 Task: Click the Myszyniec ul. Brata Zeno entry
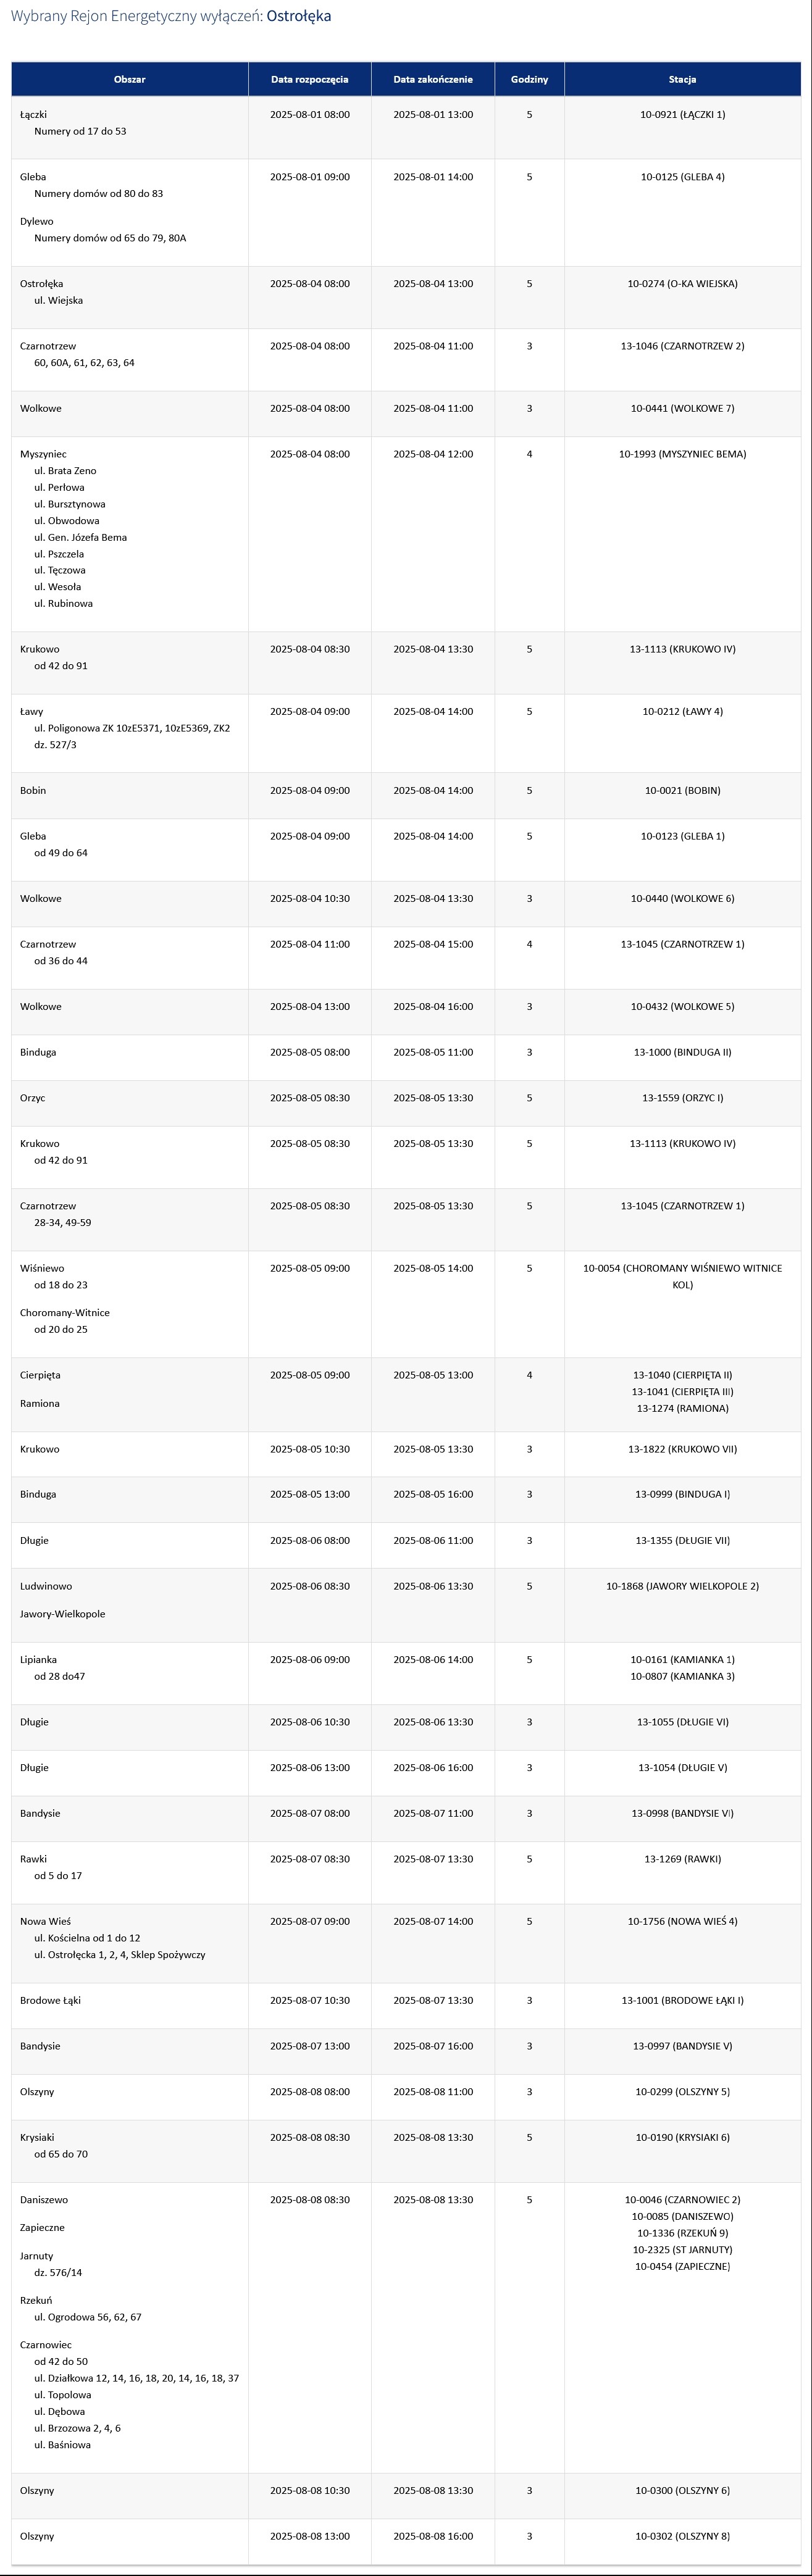pos(65,470)
